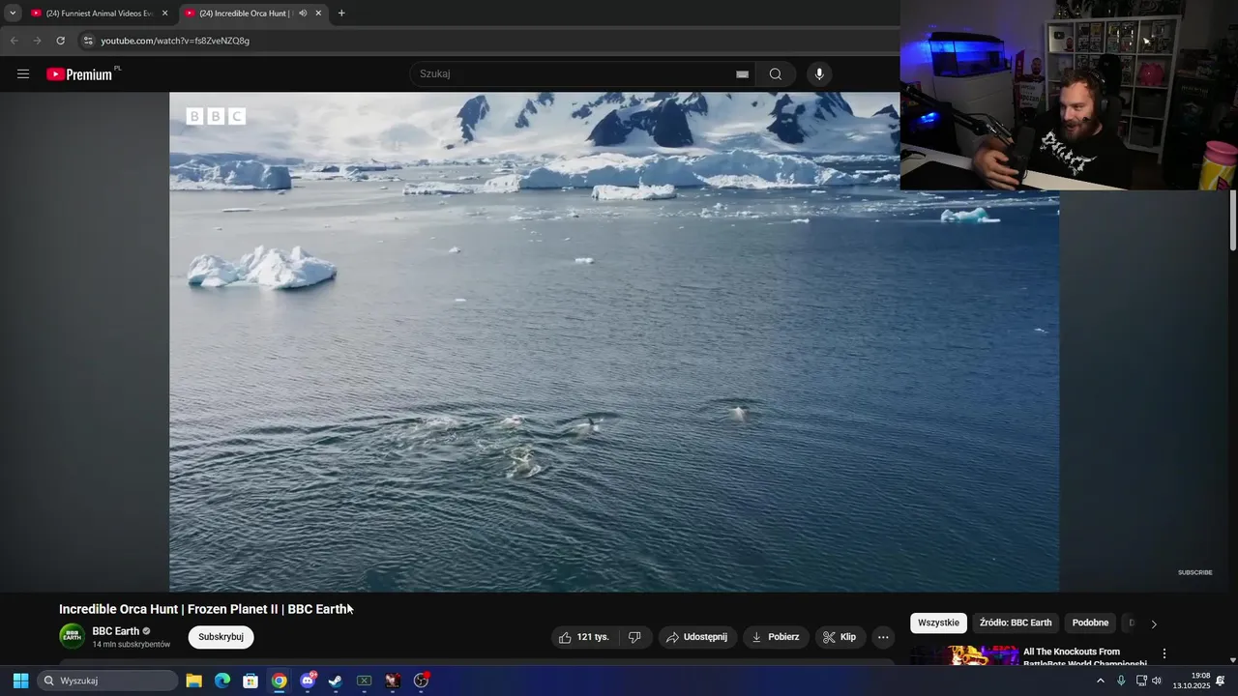Open BBC Earth channel name link

[116, 631]
